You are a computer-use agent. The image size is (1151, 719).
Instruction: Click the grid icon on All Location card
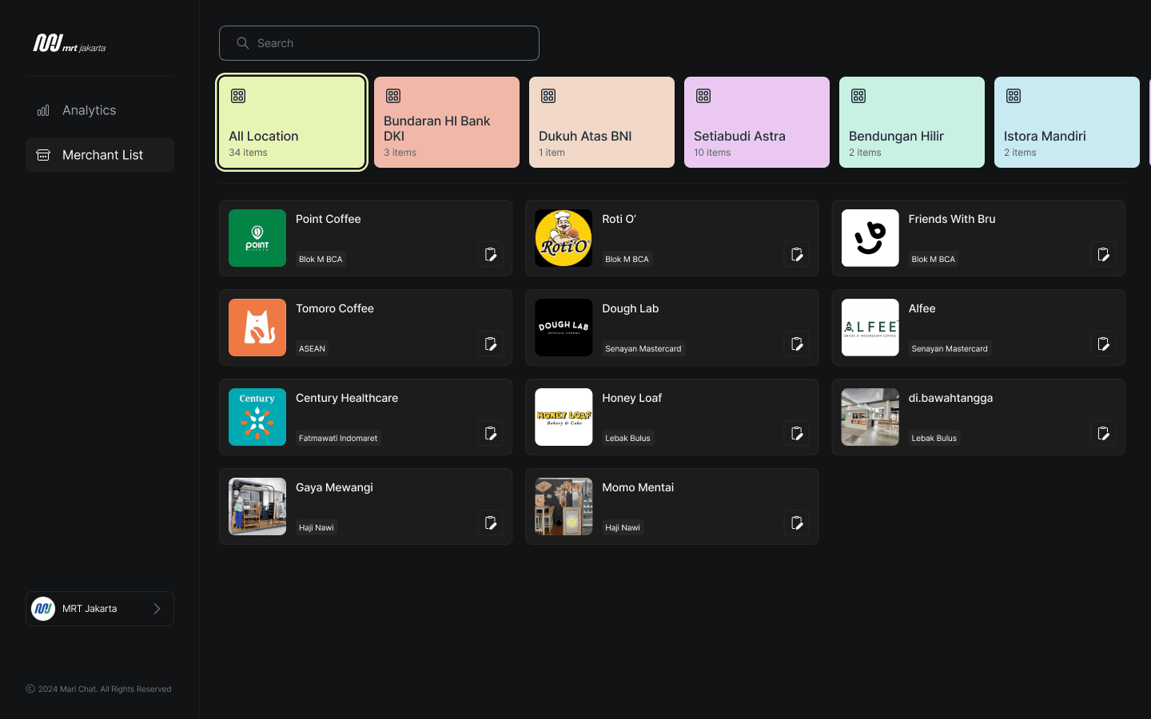[238, 96]
